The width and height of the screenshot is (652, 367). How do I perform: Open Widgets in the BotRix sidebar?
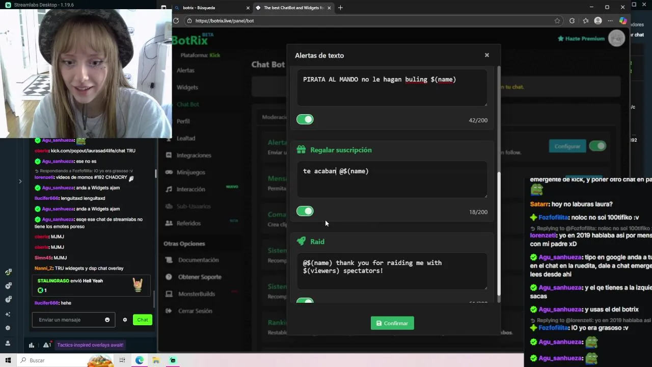click(187, 87)
